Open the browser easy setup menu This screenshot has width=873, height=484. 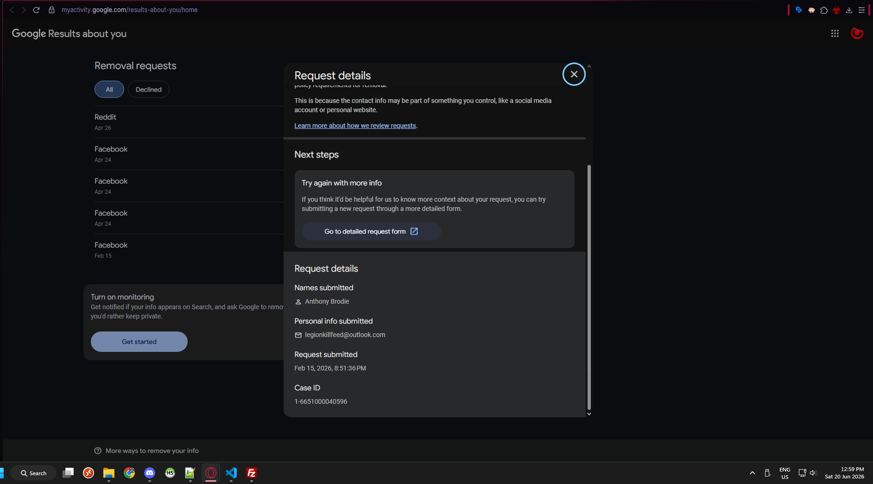861,10
